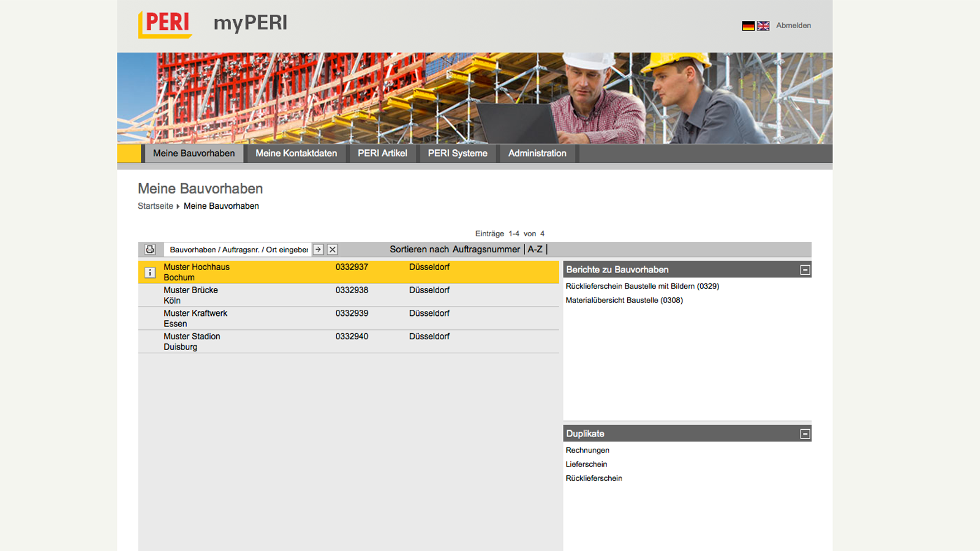Open Rechnungen under Duplikate
980x551 pixels.
coord(587,450)
